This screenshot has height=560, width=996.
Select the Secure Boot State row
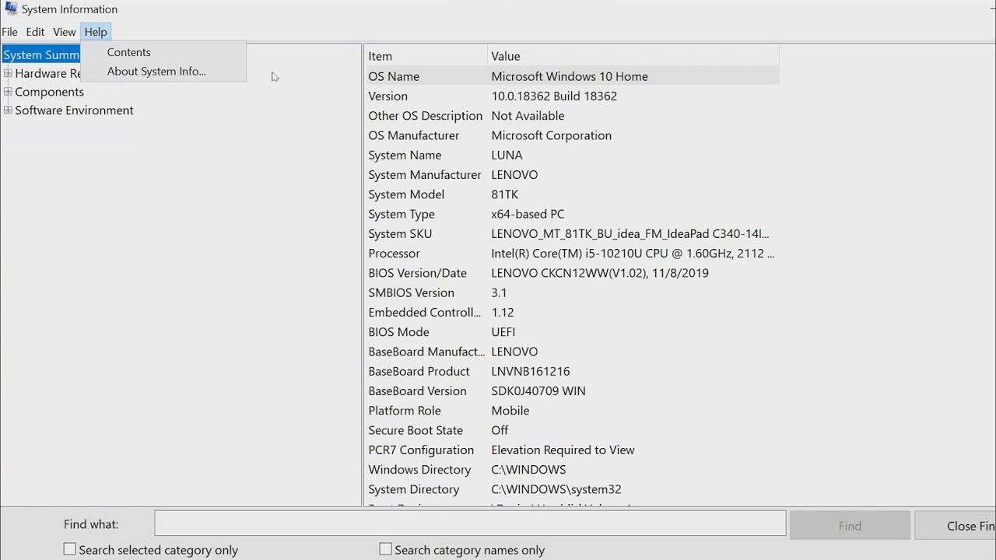(572, 430)
